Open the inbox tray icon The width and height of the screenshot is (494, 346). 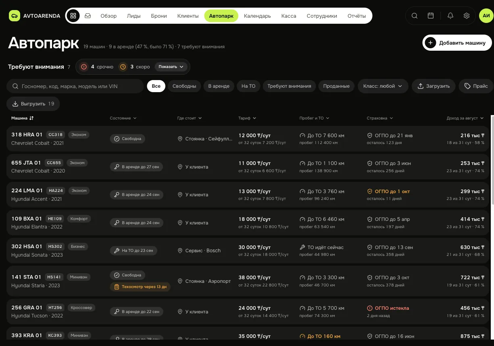88,16
